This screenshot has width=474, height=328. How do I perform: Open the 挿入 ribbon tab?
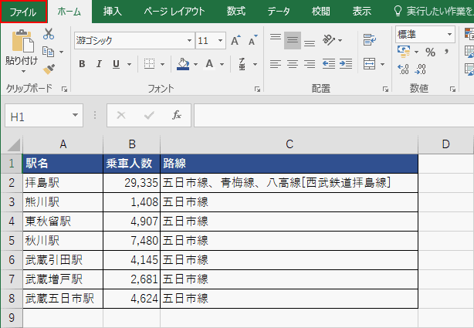coord(112,12)
